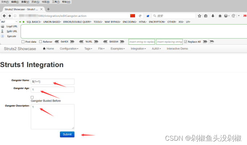247x145 pixels.
Task: Expand SQL BASICS menu
Action: coord(34,22)
